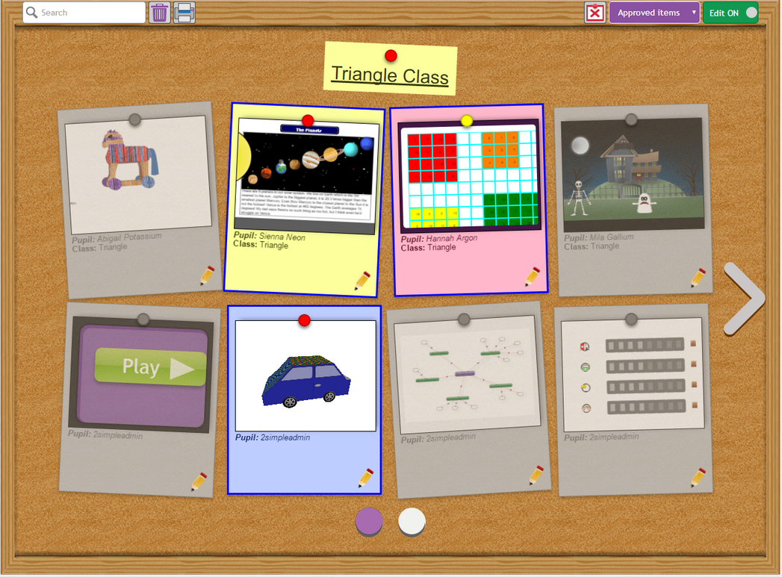
Task: Click pencil icon on Hannah Argon's card
Action: [533, 276]
